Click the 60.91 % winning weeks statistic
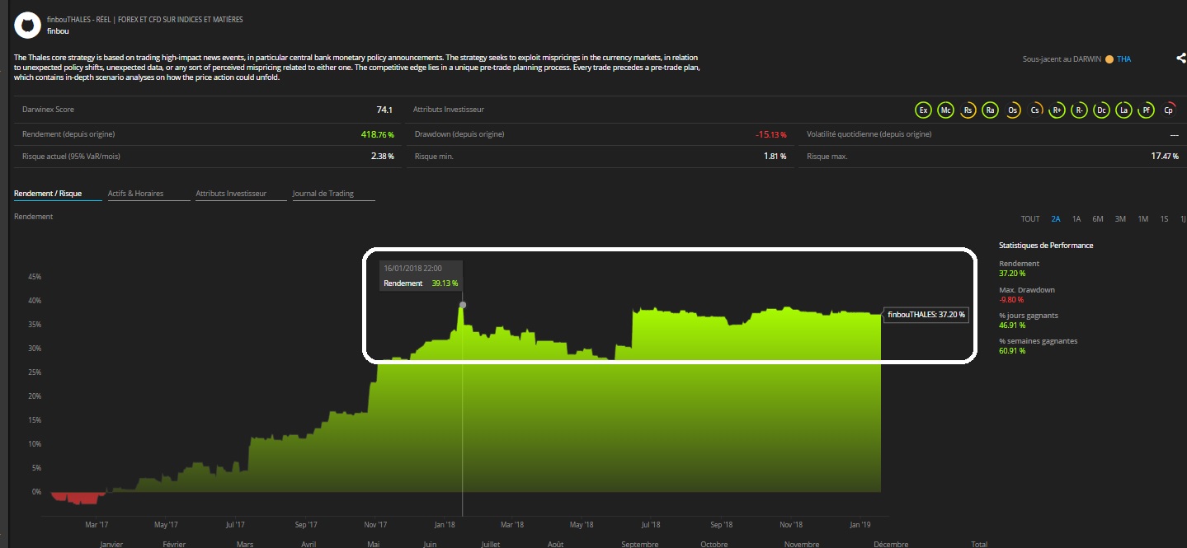 click(1012, 351)
